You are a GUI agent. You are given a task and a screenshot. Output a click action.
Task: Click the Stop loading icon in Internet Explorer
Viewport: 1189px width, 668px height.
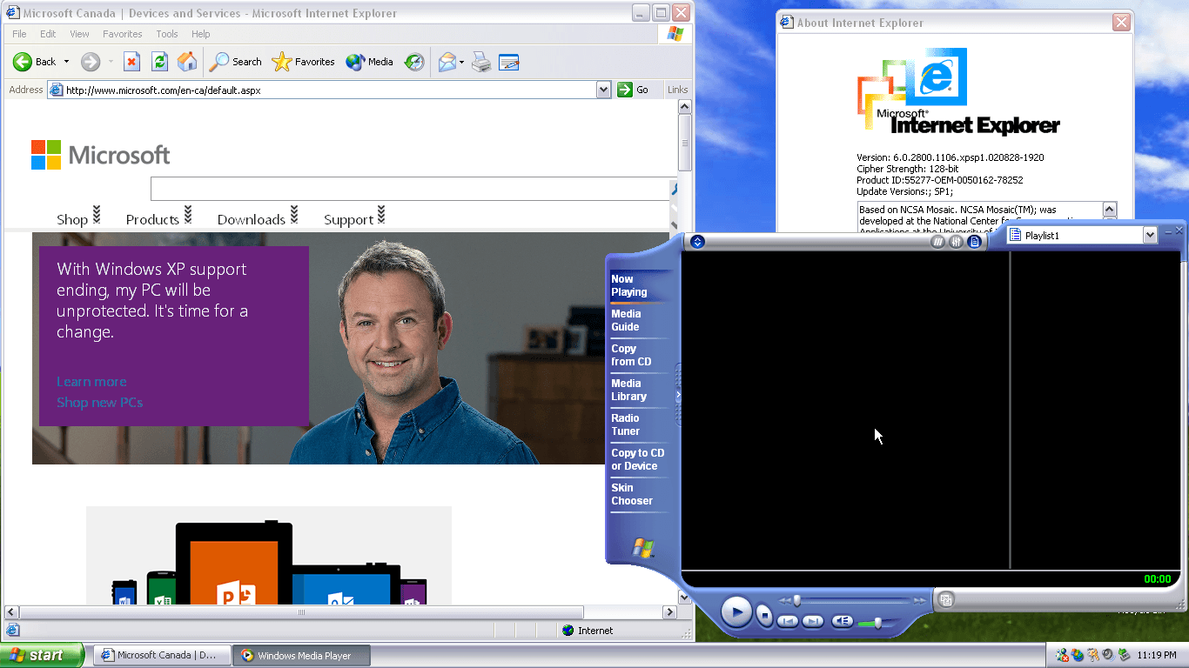[x=131, y=62]
